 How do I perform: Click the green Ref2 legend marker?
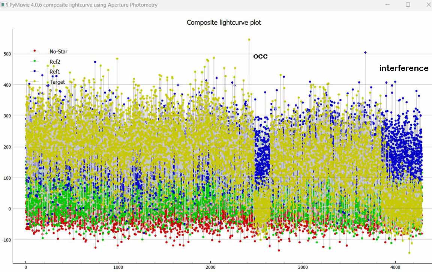pyautogui.click(x=34, y=61)
